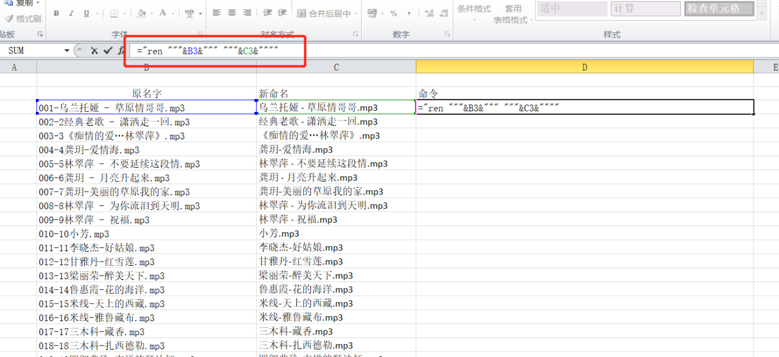Select column D header
Screen dimensions: 779x357
[x=585, y=67]
